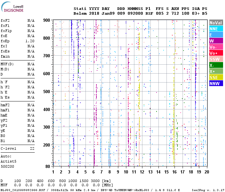Select the yF2 parameter label
The width and height of the screenshot is (225, 192).
click(4, 121)
